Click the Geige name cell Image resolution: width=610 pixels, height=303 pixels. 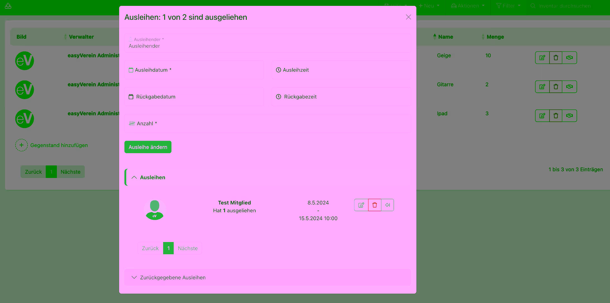(x=444, y=55)
